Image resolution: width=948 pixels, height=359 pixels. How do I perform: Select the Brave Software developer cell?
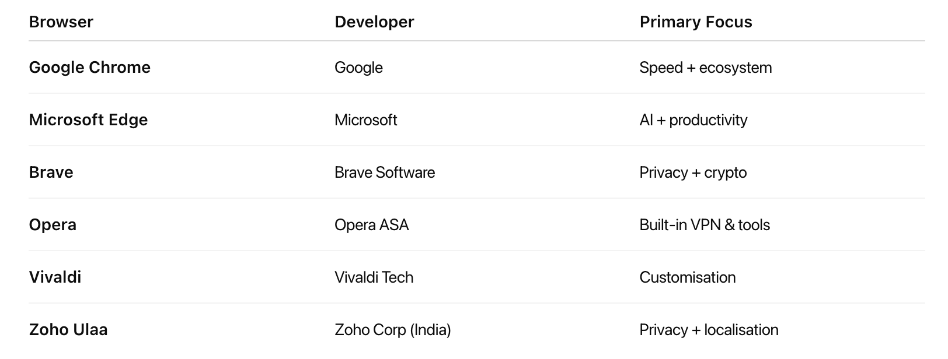click(x=385, y=173)
